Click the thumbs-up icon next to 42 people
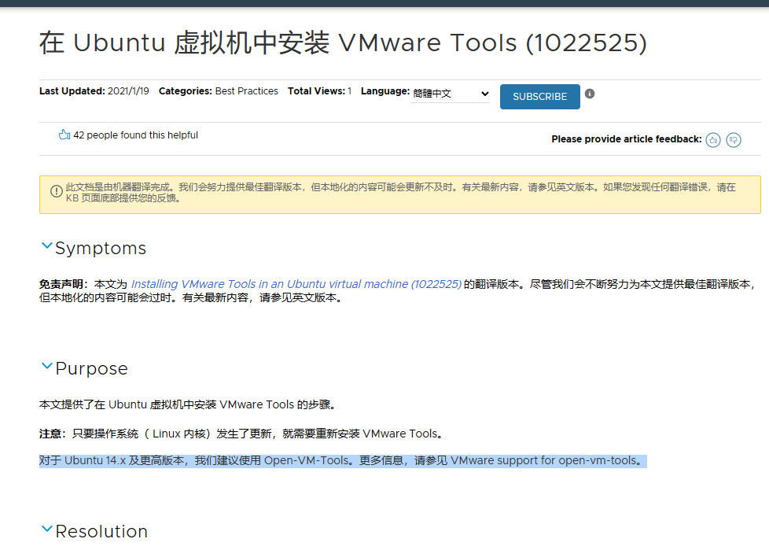This screenshot has height=550, width=769. [x=64, y=135]
